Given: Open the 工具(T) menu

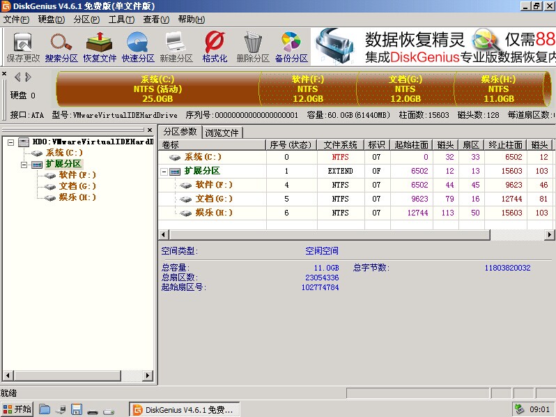Looking at the screenshot, I should click(121, 20).
